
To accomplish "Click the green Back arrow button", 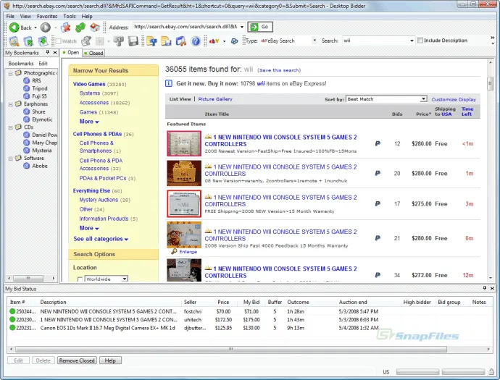I will (14, 28).
